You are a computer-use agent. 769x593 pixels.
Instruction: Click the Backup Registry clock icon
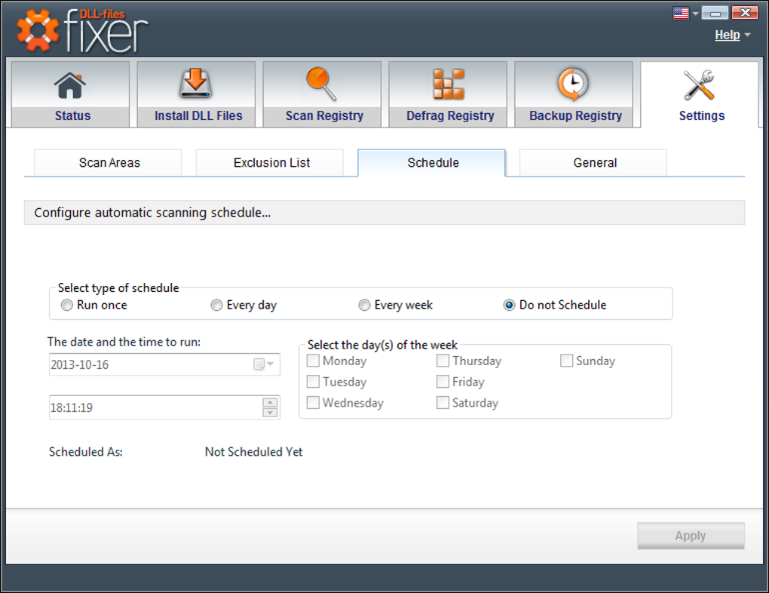coord(574,84)
